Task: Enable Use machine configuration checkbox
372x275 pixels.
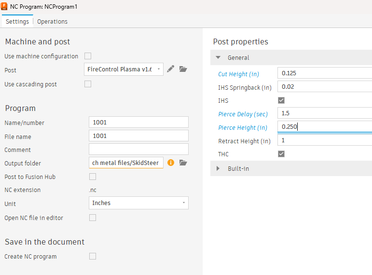Action: pos(88,56)
